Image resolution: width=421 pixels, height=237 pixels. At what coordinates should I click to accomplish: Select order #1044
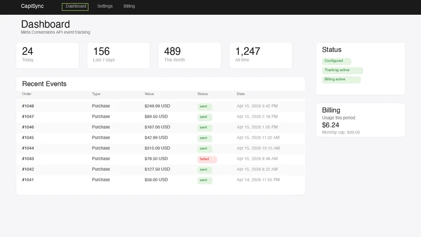[x=28, y=148]
